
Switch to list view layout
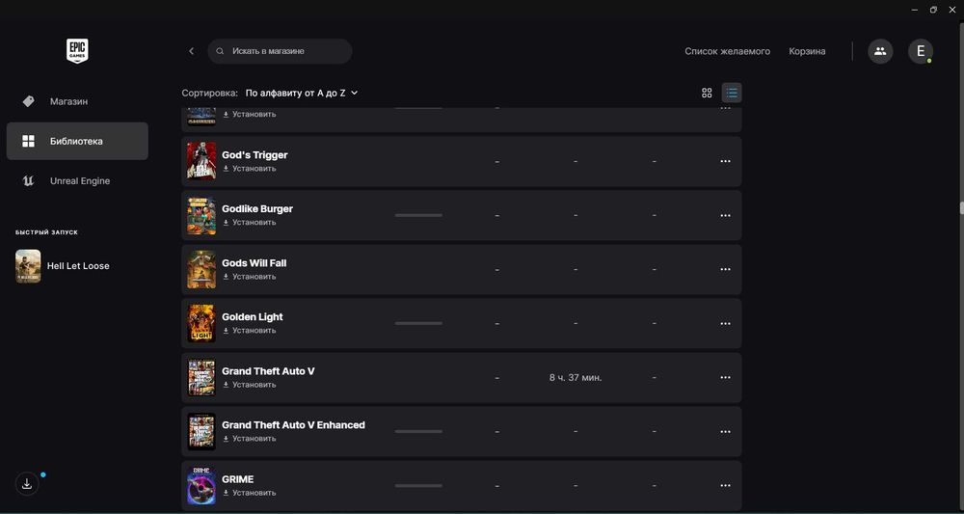point(732,93)
